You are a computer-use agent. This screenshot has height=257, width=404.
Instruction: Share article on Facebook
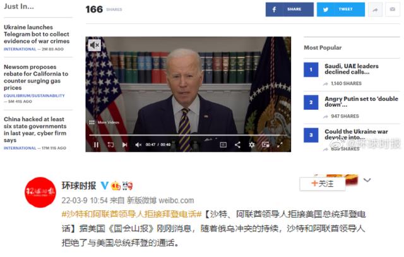[x=290, y=9]
